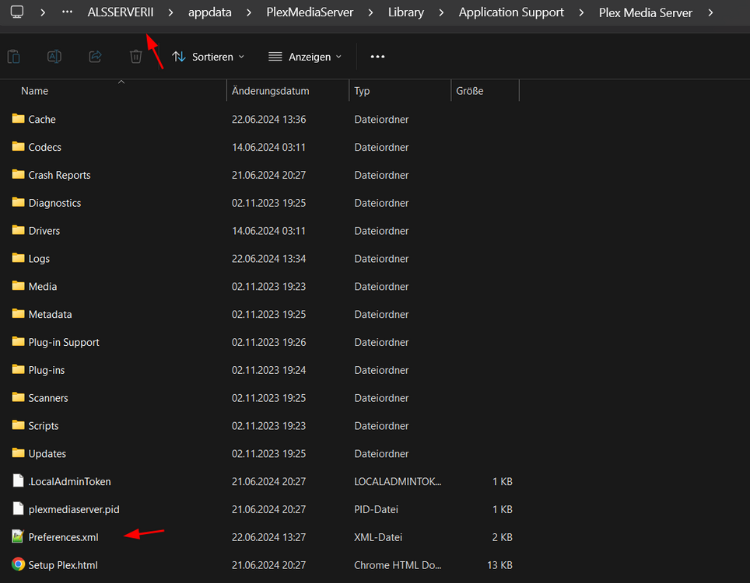Click the plexmediaserver.pid file name

tap(74, 509)
